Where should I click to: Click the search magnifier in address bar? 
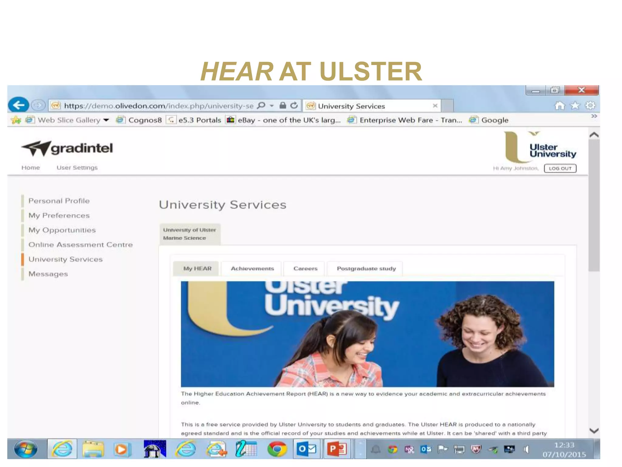tap(261, 106)
